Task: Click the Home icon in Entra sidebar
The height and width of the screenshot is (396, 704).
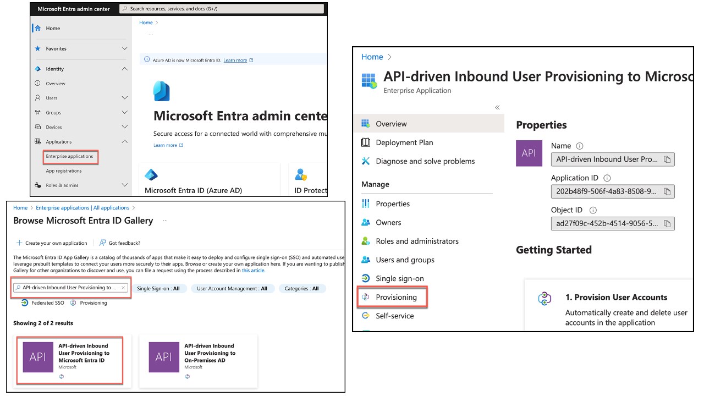Action: click(37, 28)
